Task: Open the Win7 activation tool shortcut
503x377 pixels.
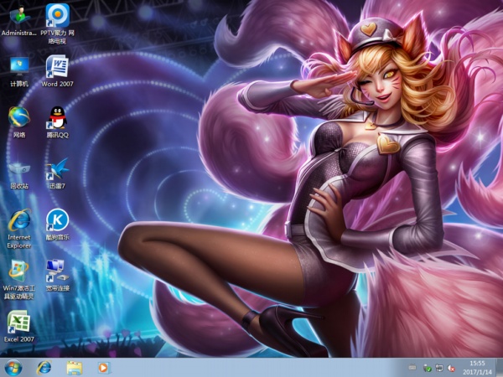Action: [18, 271]
